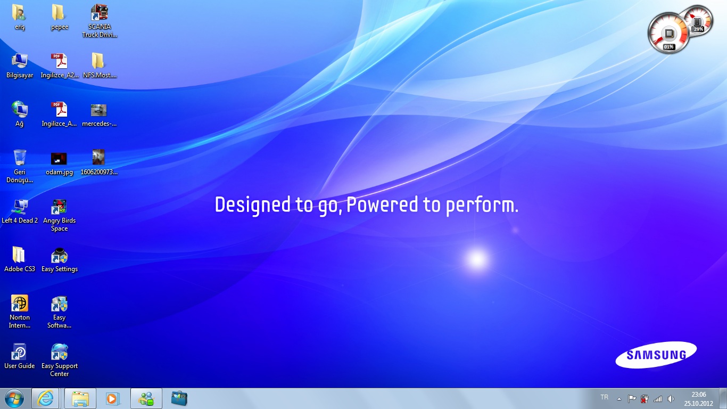Viewport: 727px width, 409px height.
Task: Open the Ağ network icon
Action: click(20, 114)
